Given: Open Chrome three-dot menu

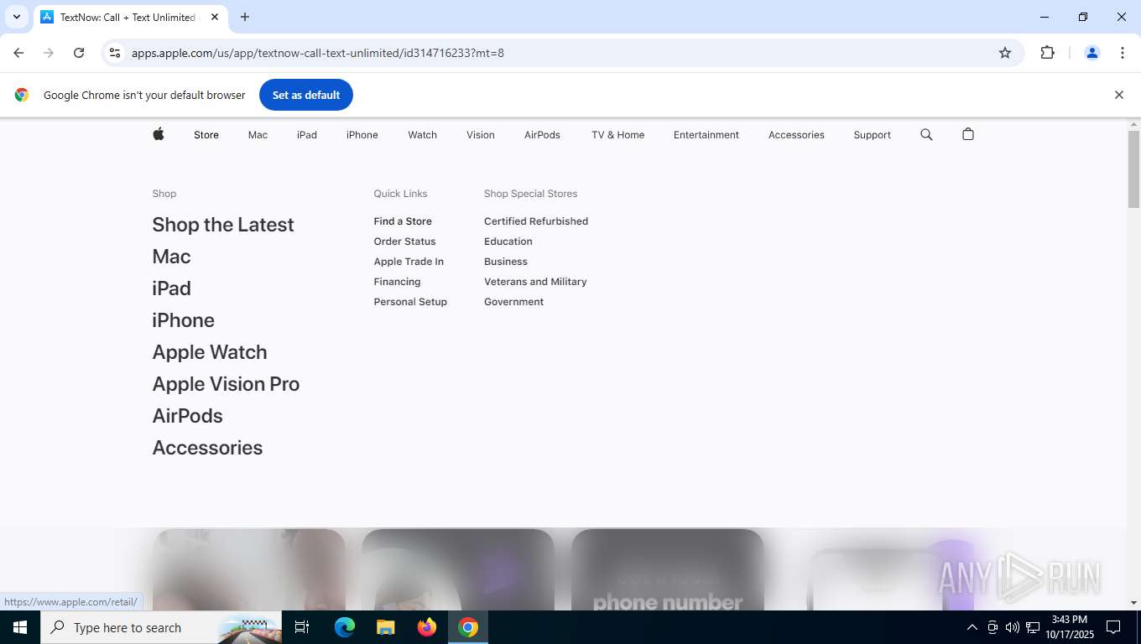Looking at the screenshot, I should [x=1123, y=53].
